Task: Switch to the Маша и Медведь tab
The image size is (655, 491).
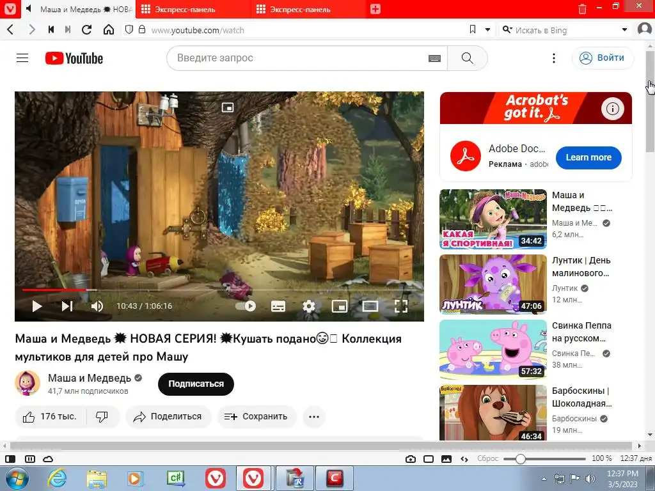Action: [x=79, y=9]
